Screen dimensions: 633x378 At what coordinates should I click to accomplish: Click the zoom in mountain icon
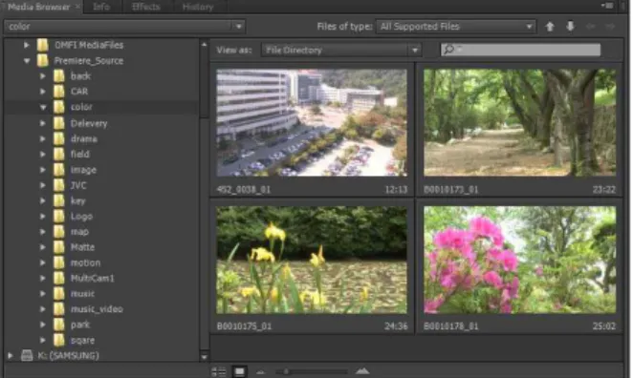click(x=362, y=371)
